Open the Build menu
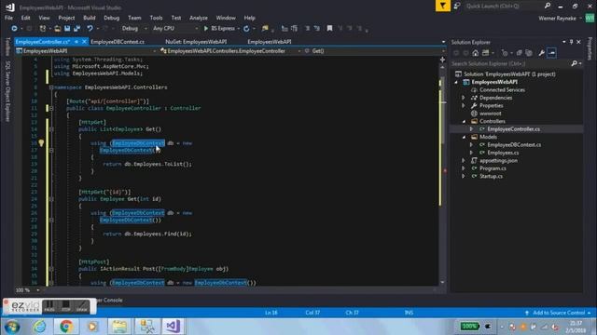 90,18
